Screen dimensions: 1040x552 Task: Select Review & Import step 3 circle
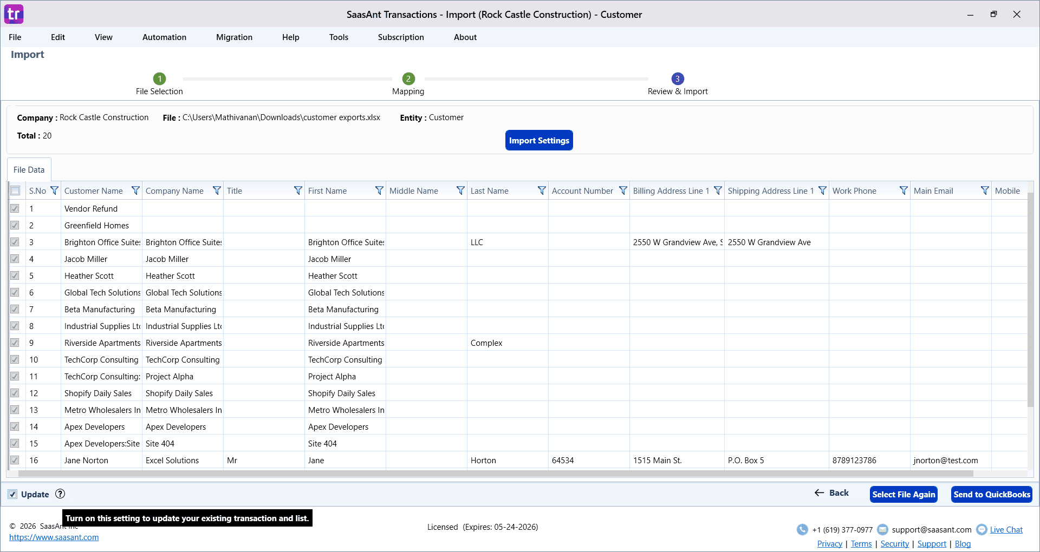click(678, 78)
